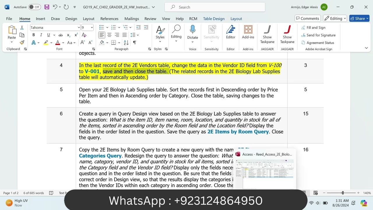Apply red font color

(58, 43)
